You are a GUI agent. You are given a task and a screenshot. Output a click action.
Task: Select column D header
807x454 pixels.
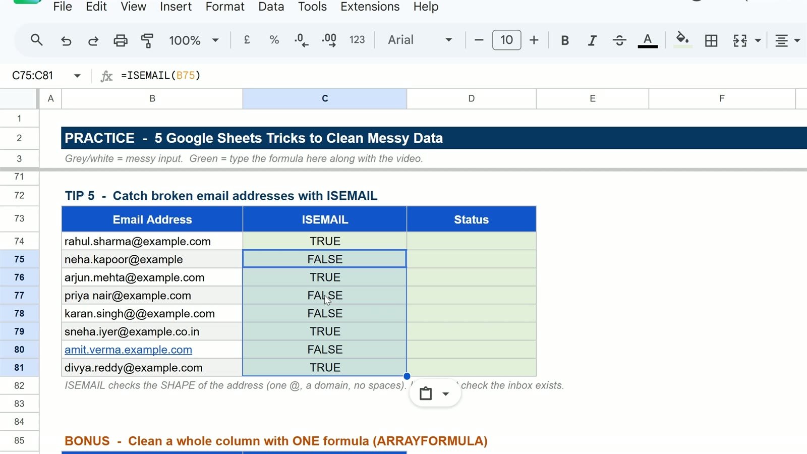point(471,98)
